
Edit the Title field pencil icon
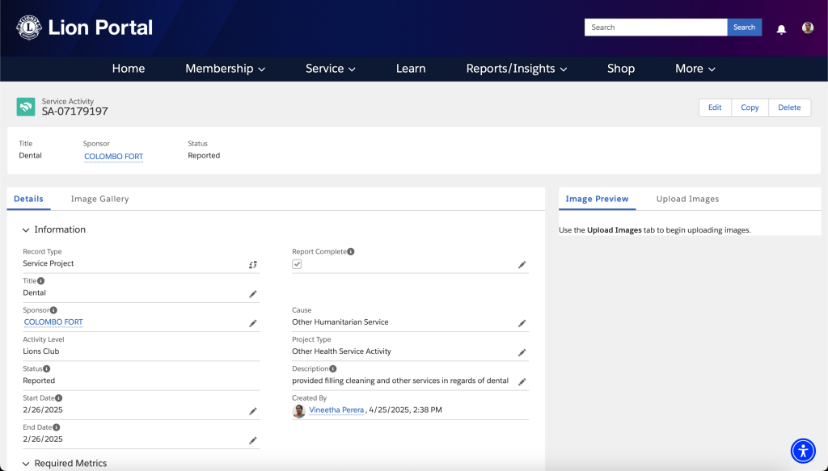[x=253, y=294]
